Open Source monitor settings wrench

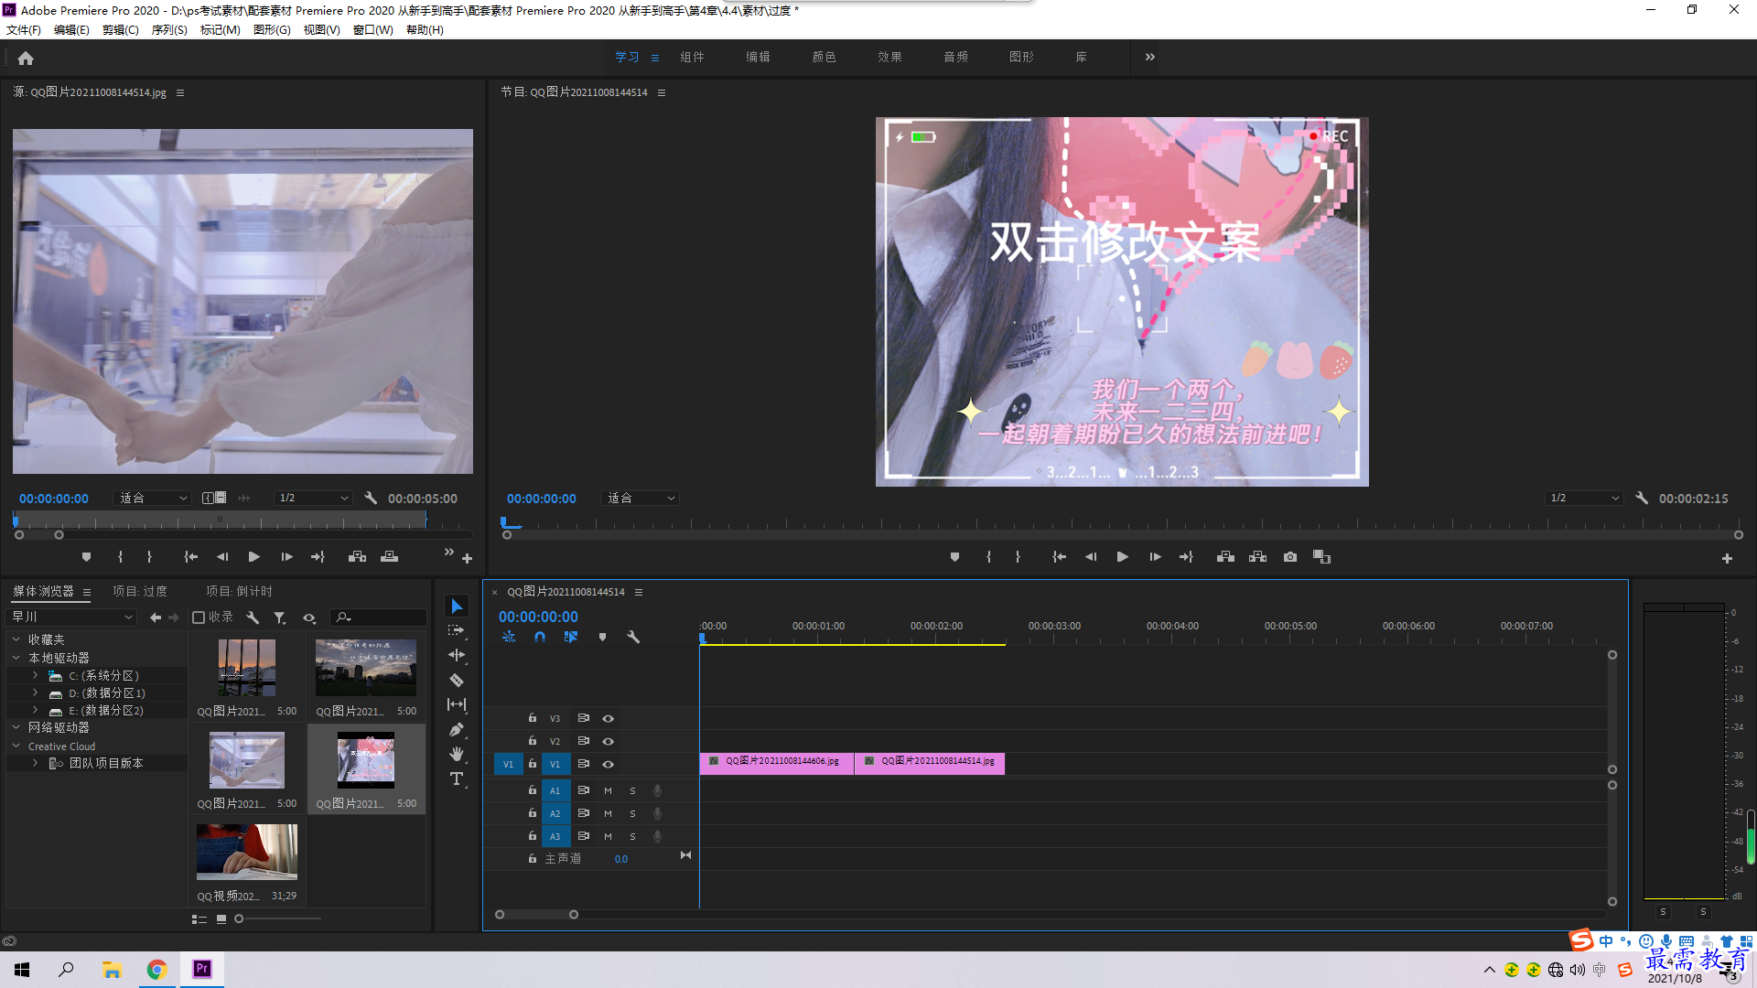tap(371, 499)
